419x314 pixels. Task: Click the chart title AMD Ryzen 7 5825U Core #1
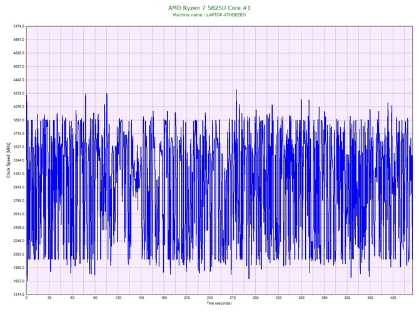click(209, 8)
